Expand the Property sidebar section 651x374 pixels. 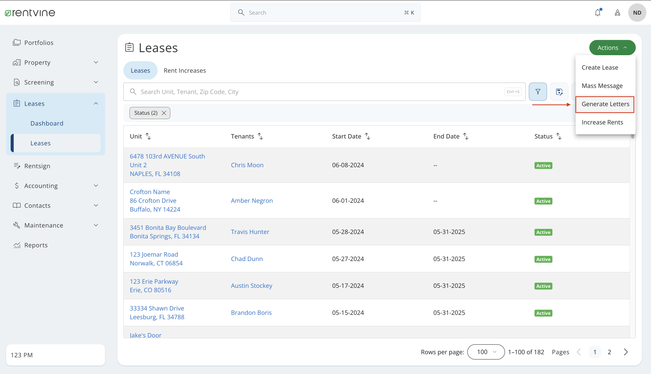click(x=96, y=62)
